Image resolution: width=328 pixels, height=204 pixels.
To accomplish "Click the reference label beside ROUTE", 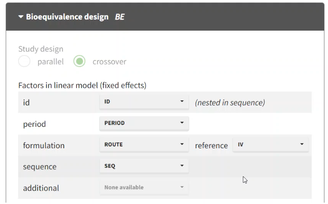I will pyautogui.click(x=211, y=145).
